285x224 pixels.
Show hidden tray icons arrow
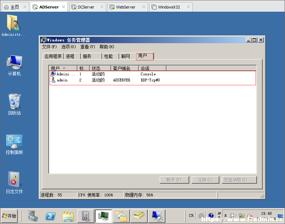[225, 216]
